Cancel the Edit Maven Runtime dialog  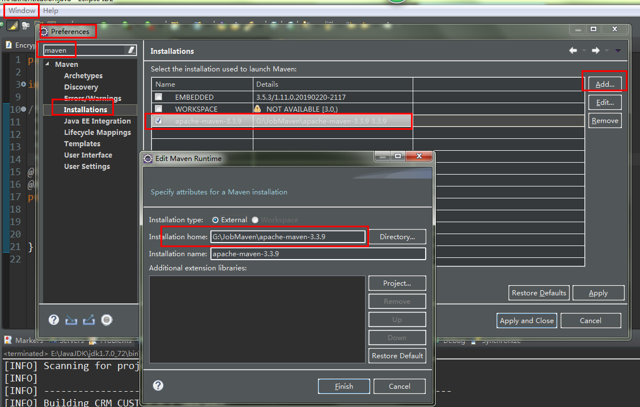coord(400,386)
